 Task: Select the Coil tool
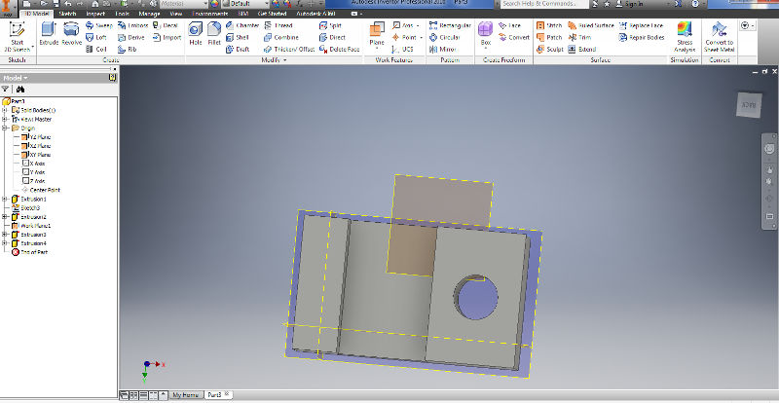pos(96,50)
